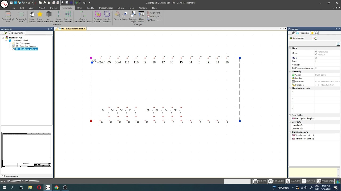Open Location outline dropdown

coord(107,20)
